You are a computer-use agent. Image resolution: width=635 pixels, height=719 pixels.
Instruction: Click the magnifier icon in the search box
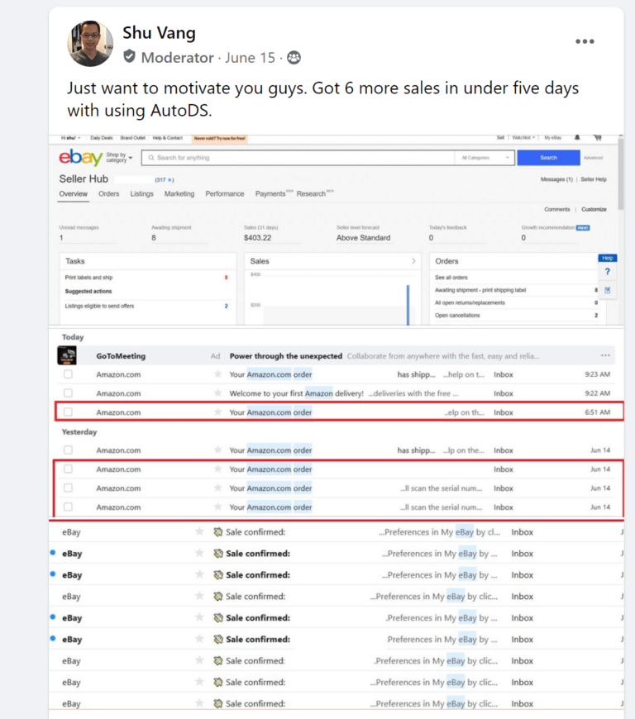point(151,158)
